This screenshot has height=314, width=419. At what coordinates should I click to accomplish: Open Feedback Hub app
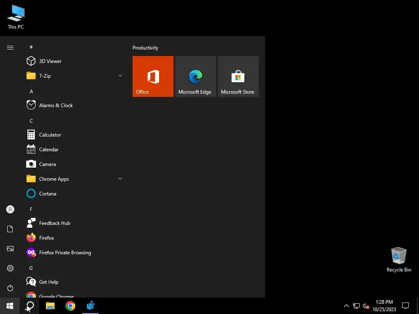pos(75,223)
